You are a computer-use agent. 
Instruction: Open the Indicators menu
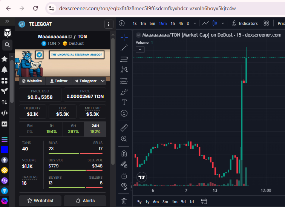click(245, 23)
